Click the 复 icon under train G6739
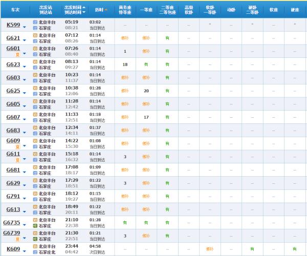This screenshot has height=256, width=307. (x=17, y=239)
